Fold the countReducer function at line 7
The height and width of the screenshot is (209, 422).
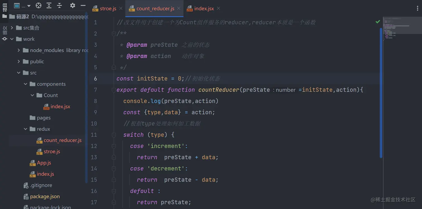[114, 90]
